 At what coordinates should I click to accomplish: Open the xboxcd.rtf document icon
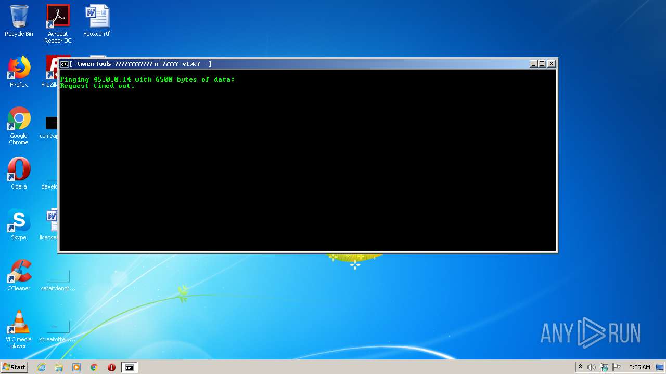[97, 21]
